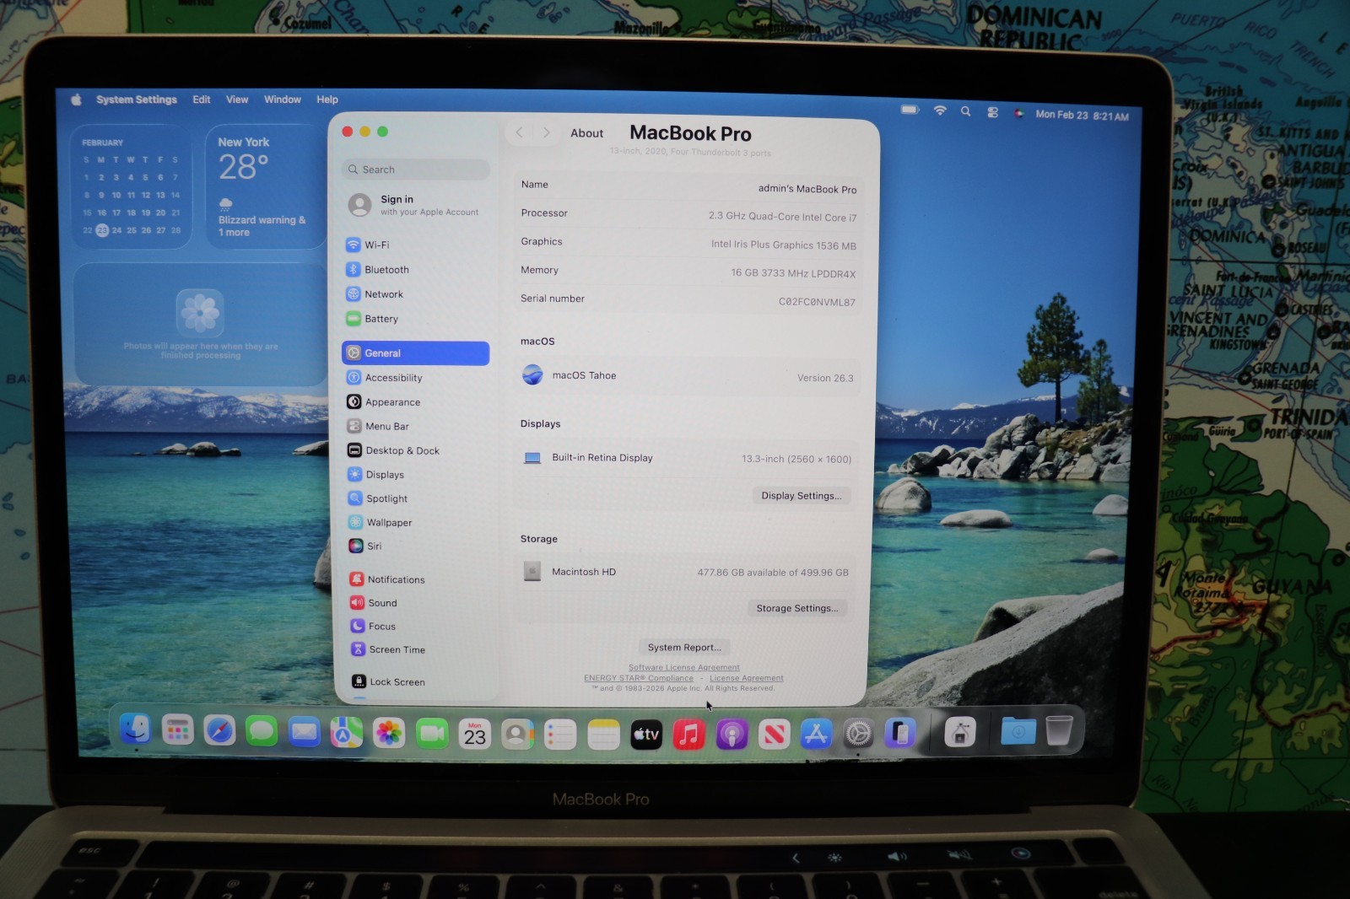Open App Store from the Dock
This screenshot has width=1350, height=899.
point(816,735)
